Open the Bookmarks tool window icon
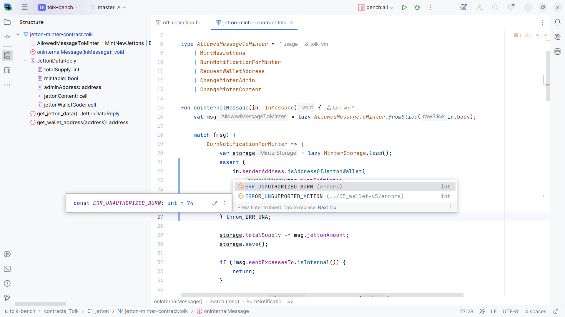 (x=7, y=70)
